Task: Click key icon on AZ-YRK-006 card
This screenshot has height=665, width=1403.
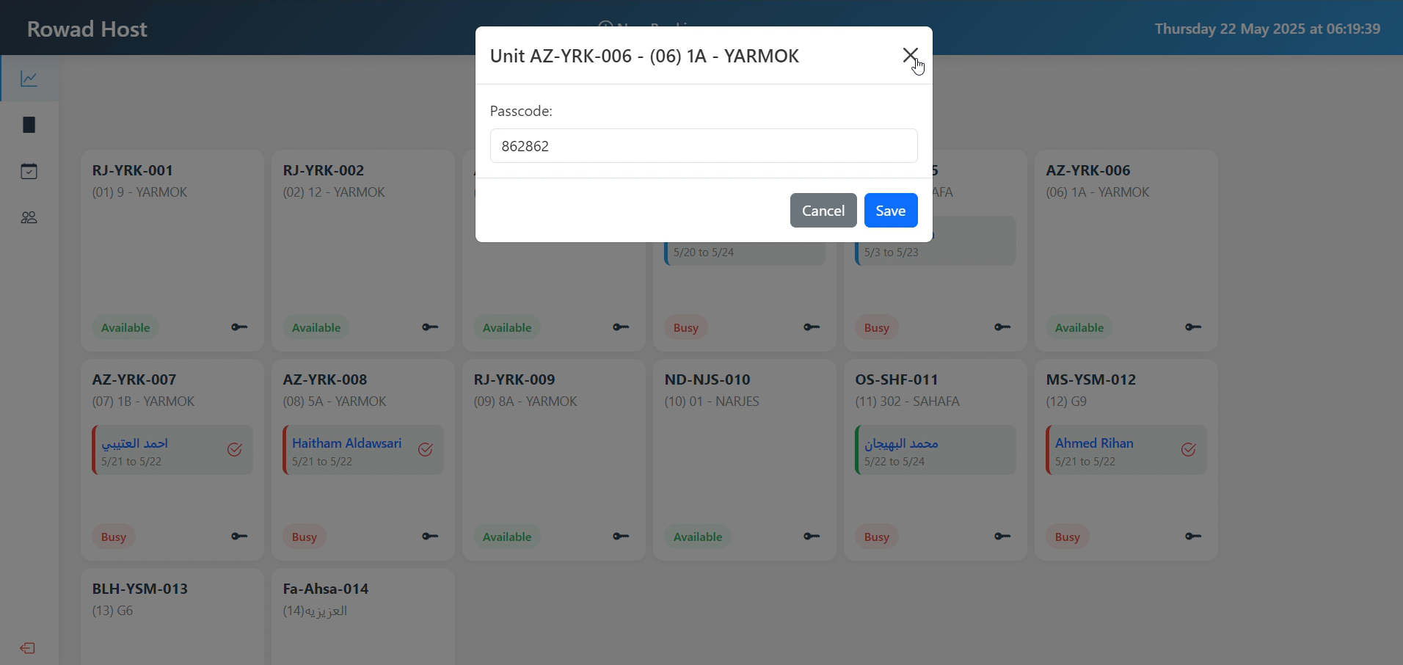Action: point(1193,327)
